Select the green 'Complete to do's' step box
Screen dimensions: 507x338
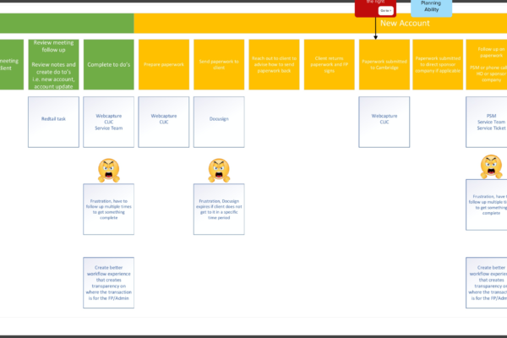coord(109,64)
